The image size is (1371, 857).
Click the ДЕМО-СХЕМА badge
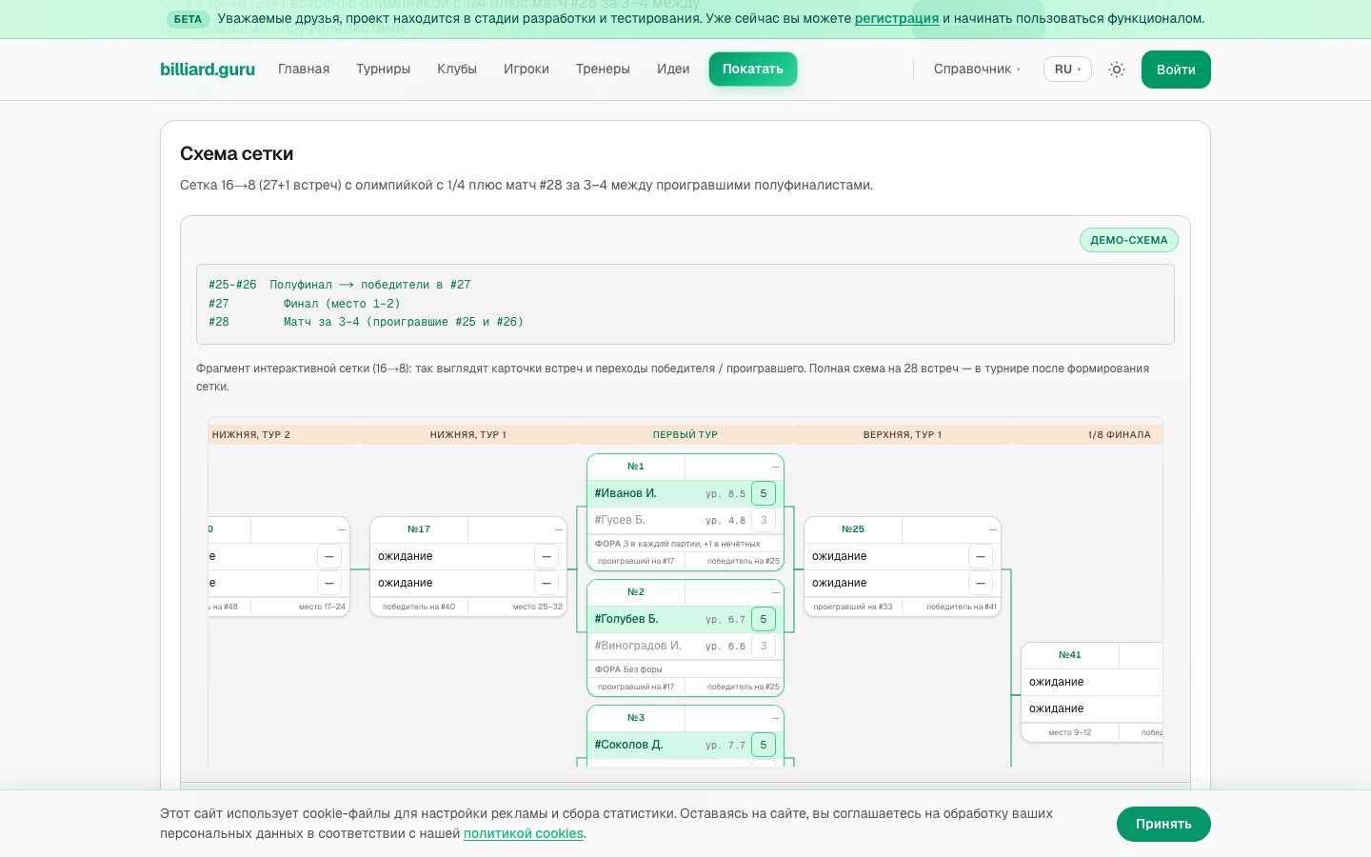[x=1129, y=240]
